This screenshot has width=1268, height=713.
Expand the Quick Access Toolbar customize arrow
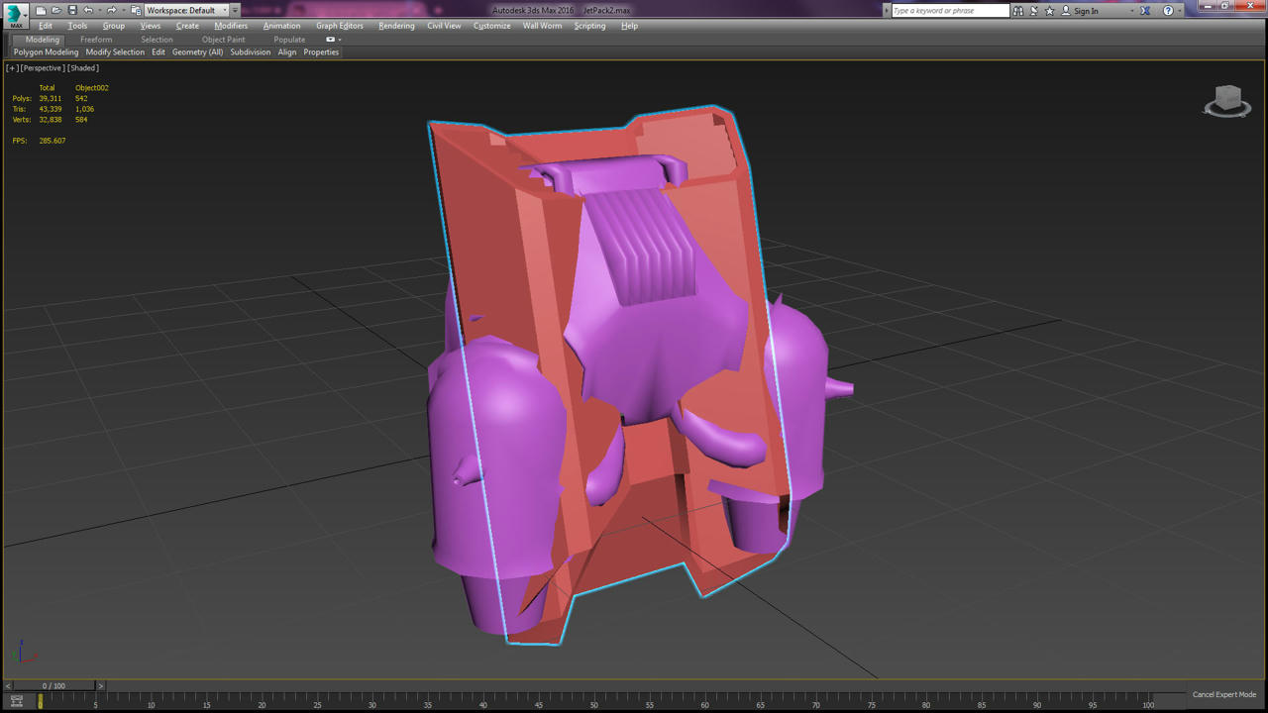click(236, 10)
